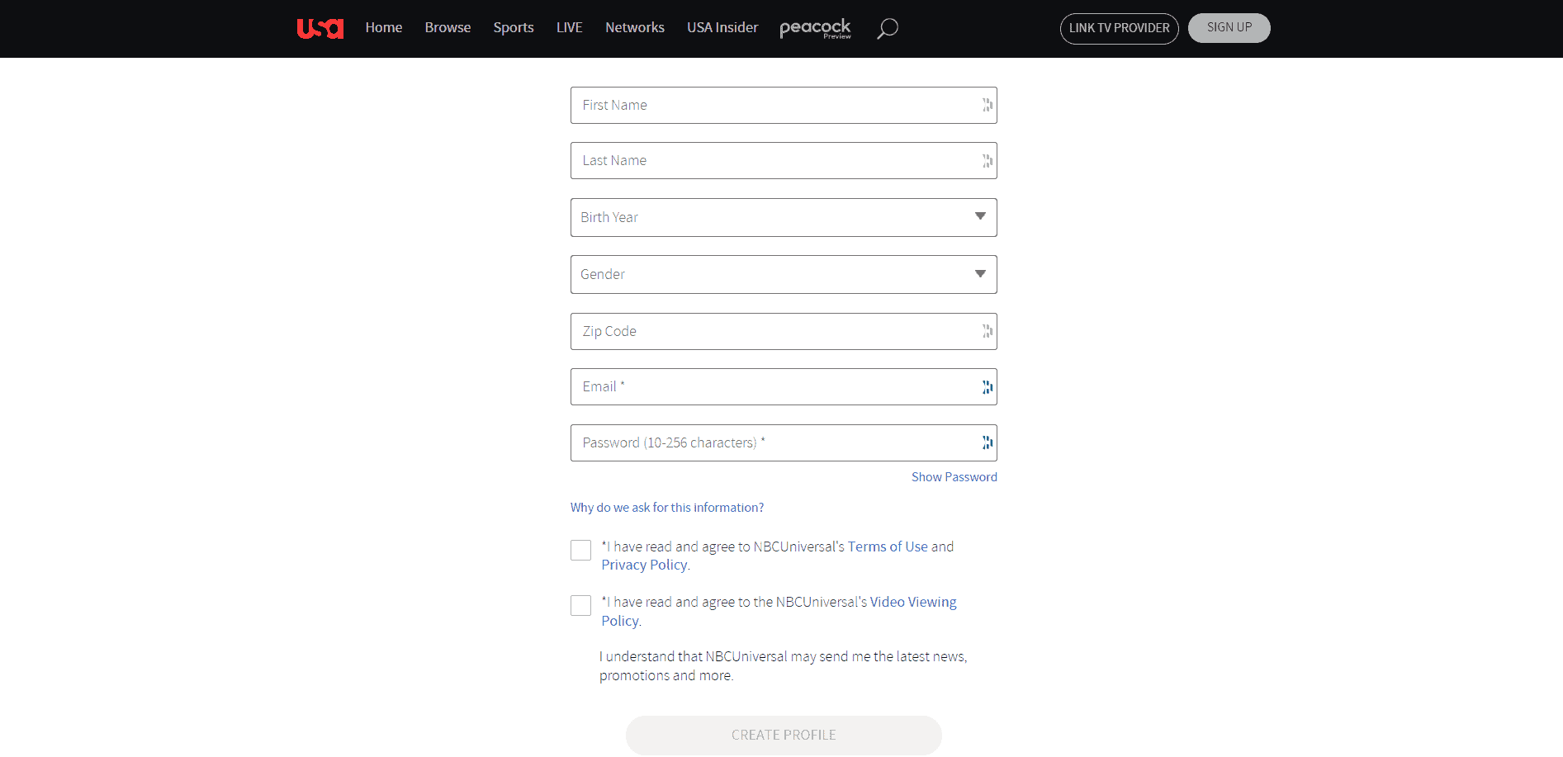Open 'Why do we ask for this information?'
Screen dimensions: 1563x757
[667, 508]
